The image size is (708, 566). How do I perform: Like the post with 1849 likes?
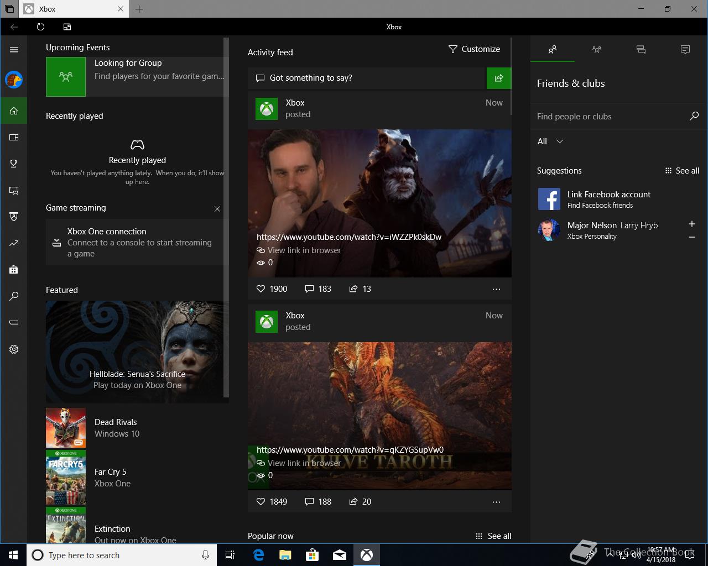272,501
